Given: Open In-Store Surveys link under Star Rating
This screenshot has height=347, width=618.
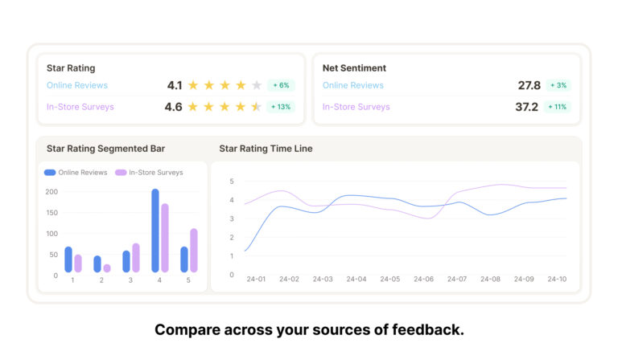Looking at the screenshot, I should [80, 107].
